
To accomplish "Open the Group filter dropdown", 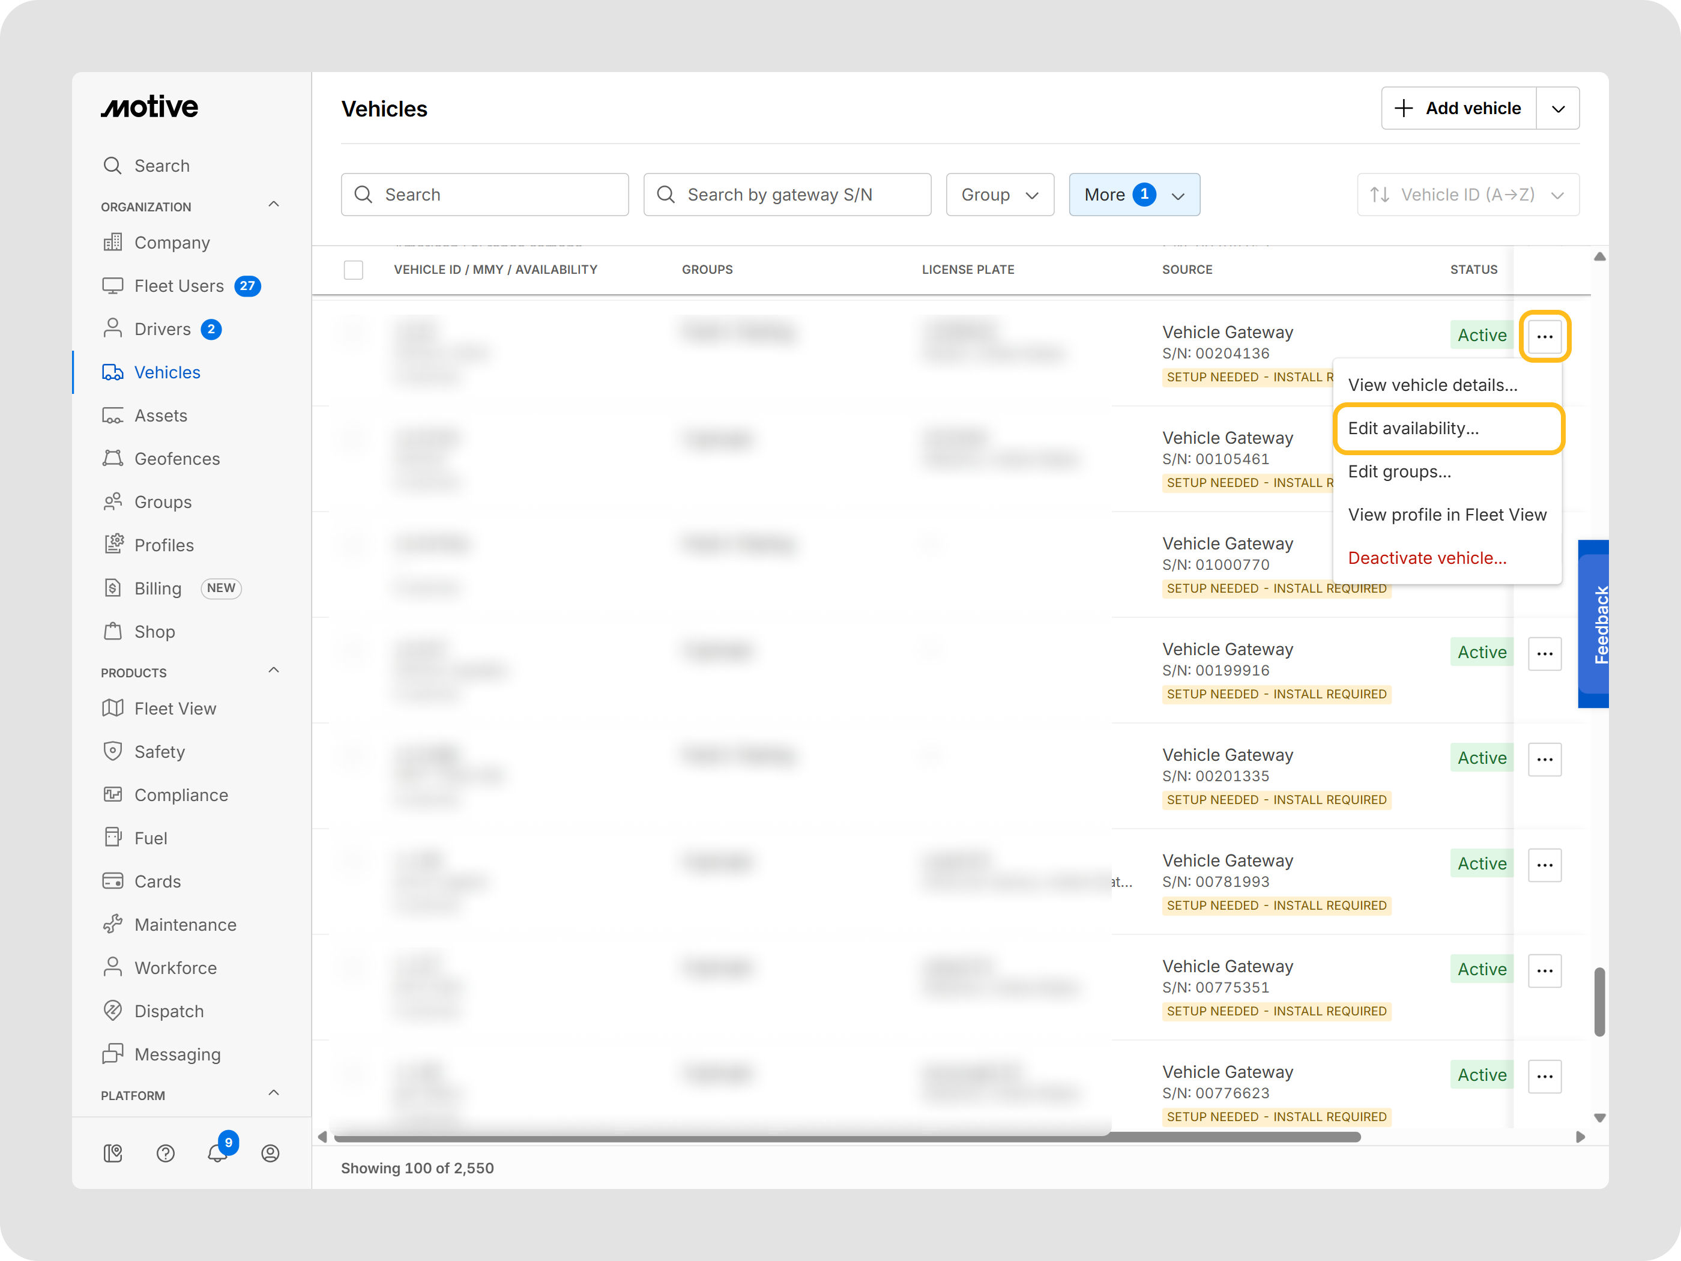I will click(1000, 195).
